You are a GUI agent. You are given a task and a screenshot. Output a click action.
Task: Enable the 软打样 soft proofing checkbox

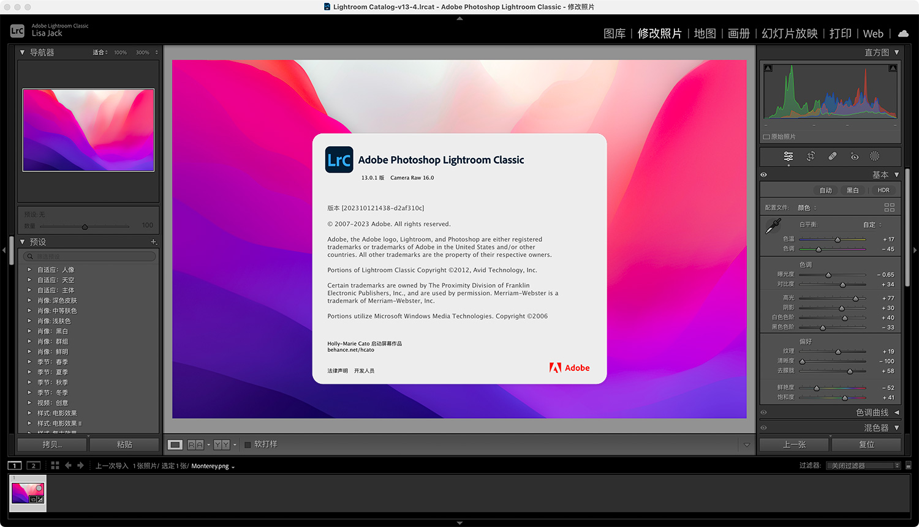click(248, 444)
